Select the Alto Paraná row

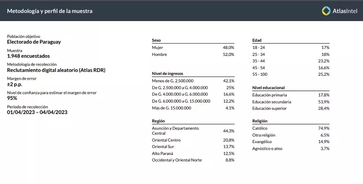coord(193,153)
